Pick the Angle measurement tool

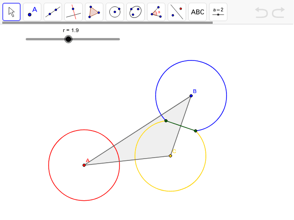[x=156, y=12]
